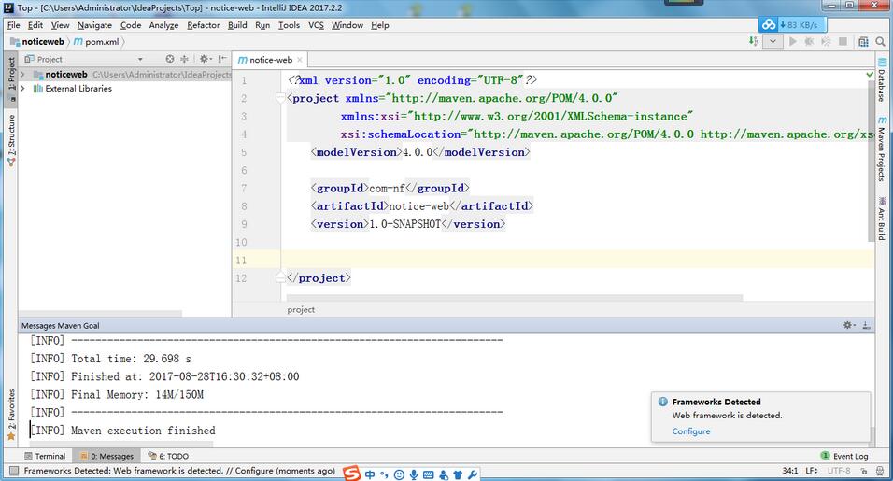Open the run configuration dropdown

click(x=773, y=41)
